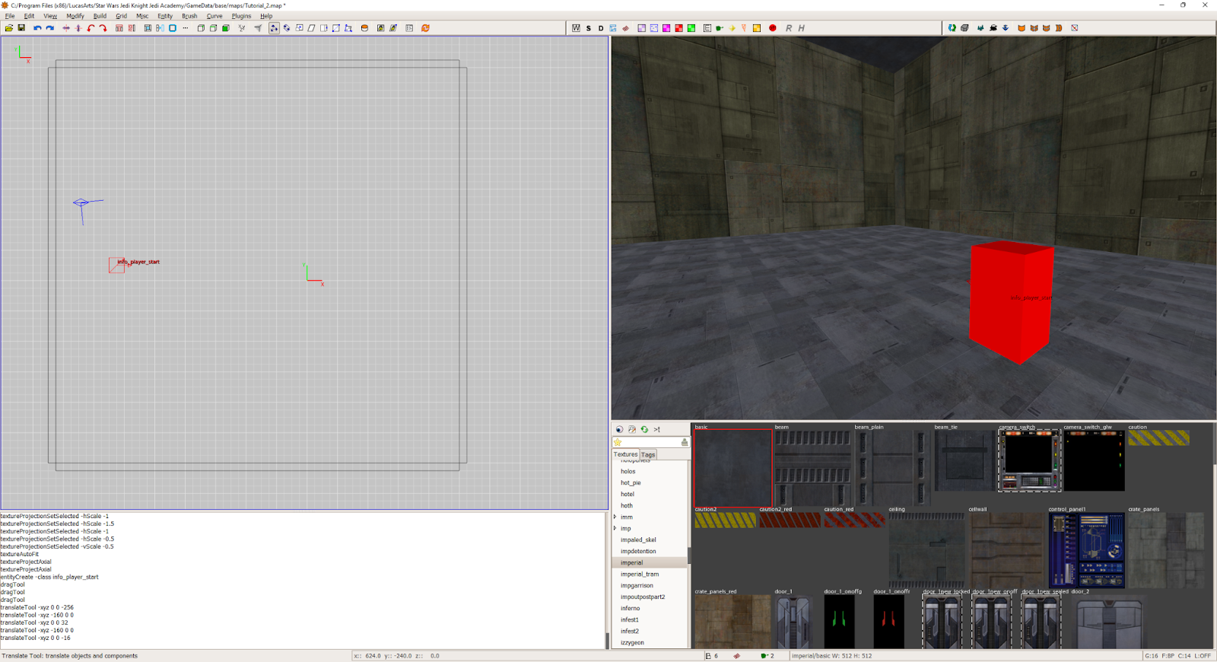The height and width of the screenshot is (662, 1217).
Task: Select the control_panel1 texture thumbnail
Action: point(1086,549)
